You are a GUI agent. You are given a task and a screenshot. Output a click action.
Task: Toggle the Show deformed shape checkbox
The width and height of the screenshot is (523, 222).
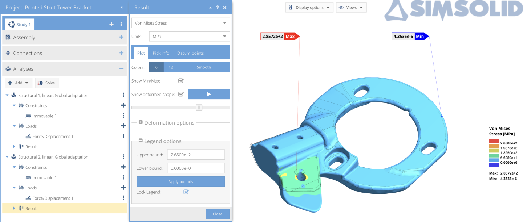tap(181, 94)
